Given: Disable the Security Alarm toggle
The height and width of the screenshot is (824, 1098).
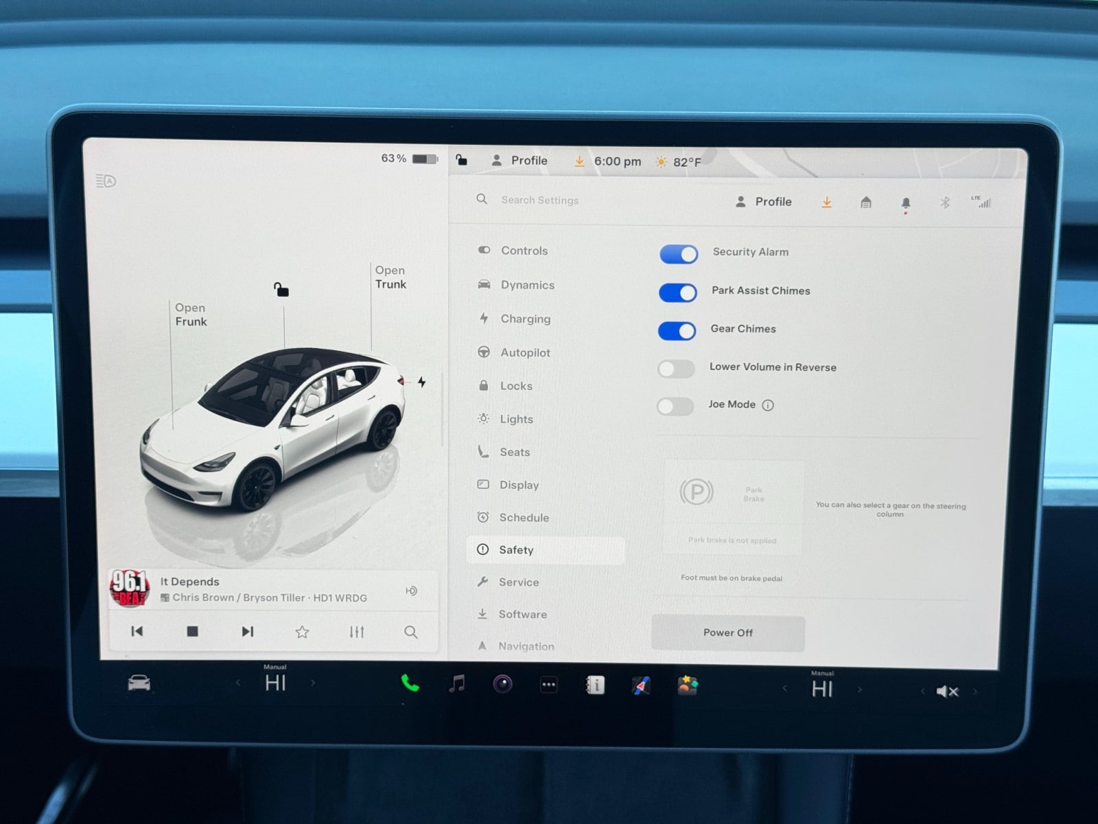Looking at the screenshot, I should point(679,254).
